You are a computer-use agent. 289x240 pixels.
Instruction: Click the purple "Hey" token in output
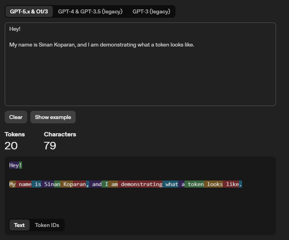click(14, 166)
